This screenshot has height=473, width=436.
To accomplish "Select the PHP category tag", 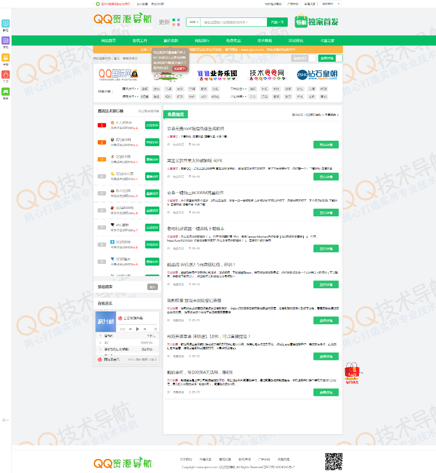I will pos(192,97).
